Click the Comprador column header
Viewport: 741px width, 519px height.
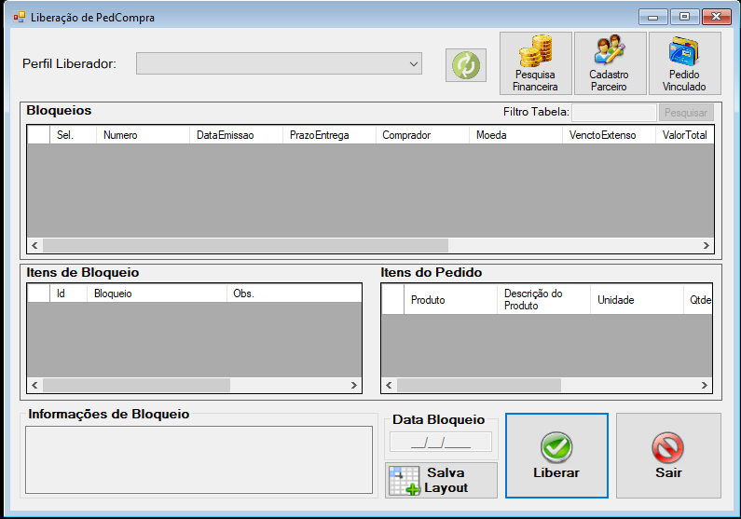pos(422,135)
